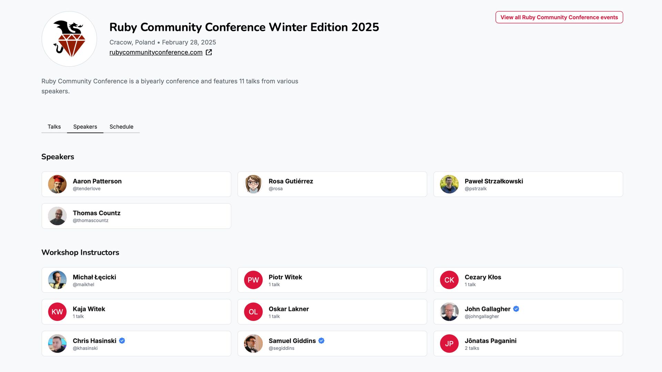Click Rosa Gutiérrez's cartoon avatar
Screen dimensions: 662x372
click(253, 184)
